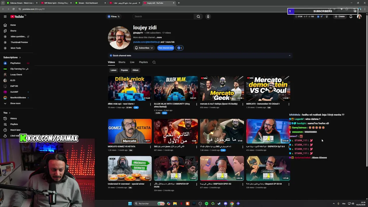Open the YouTube hamburger guide menu
The height and width of the screenshot is (207, 368).
click(x=5, y=16)
